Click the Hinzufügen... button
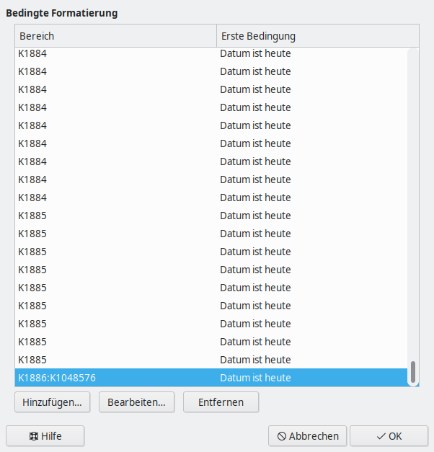 (x=52, y=402)
